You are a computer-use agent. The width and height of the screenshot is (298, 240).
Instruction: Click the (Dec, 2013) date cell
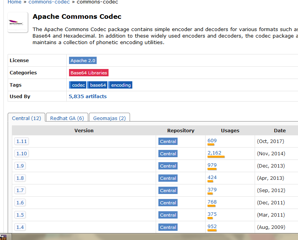(x=271, y=166)
